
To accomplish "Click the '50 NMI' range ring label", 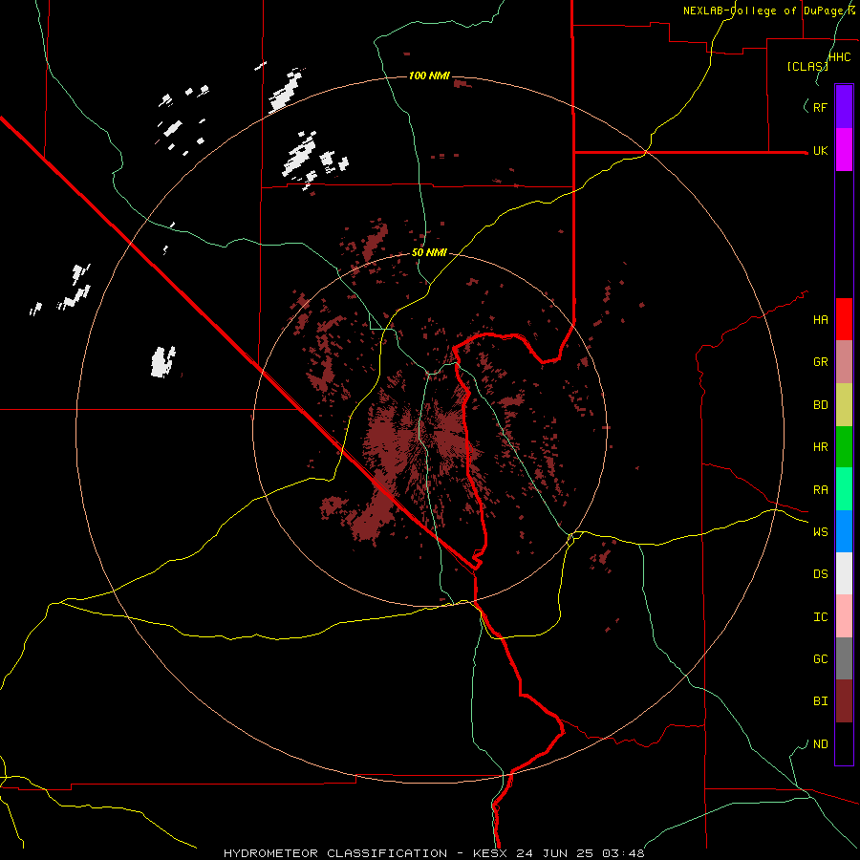I will point(429,252).
